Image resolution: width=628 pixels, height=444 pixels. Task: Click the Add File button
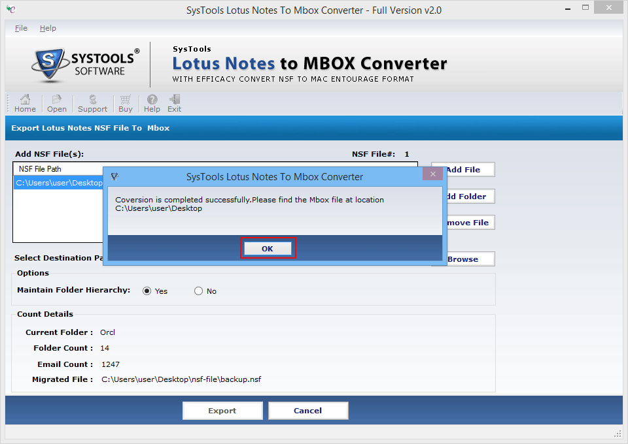pos(463,170)
